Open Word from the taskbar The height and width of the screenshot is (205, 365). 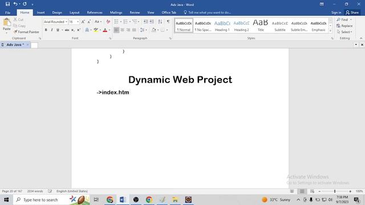[123, 200]
